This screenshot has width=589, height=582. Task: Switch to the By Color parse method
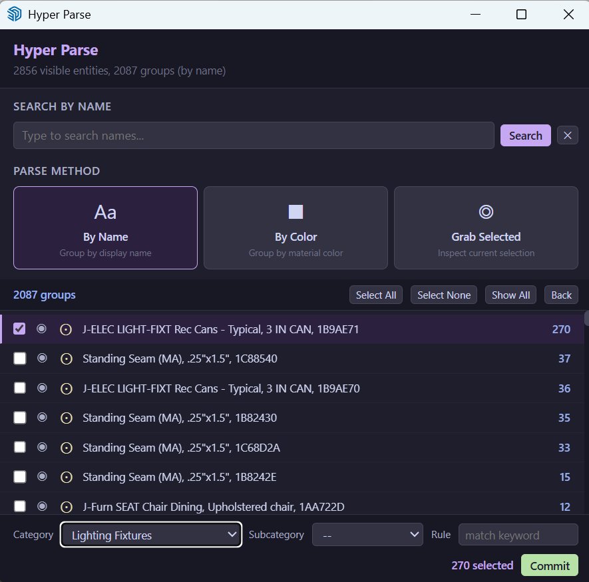[295, 227]
